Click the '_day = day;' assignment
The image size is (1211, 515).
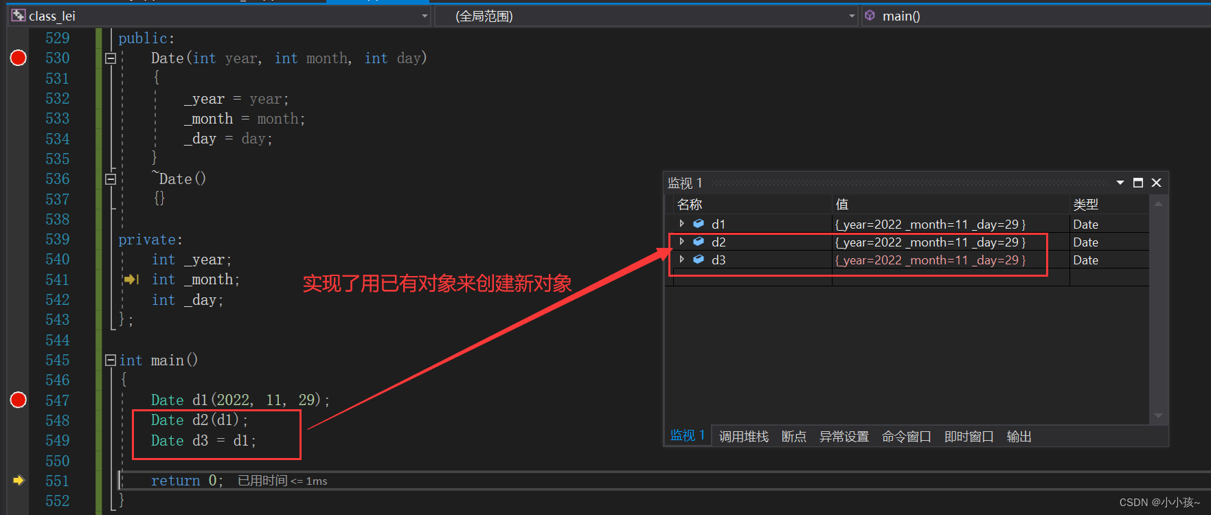click(228, 139)
